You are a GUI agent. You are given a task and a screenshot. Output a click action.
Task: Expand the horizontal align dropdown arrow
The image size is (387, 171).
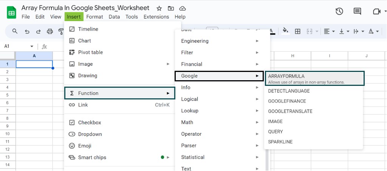[333, 32]
